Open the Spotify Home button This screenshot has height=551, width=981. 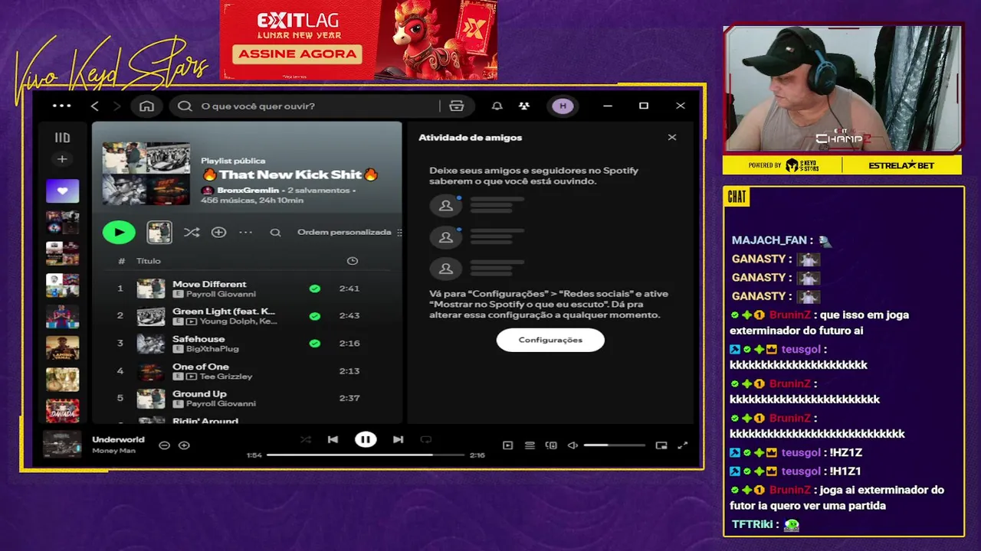point(146,106)
